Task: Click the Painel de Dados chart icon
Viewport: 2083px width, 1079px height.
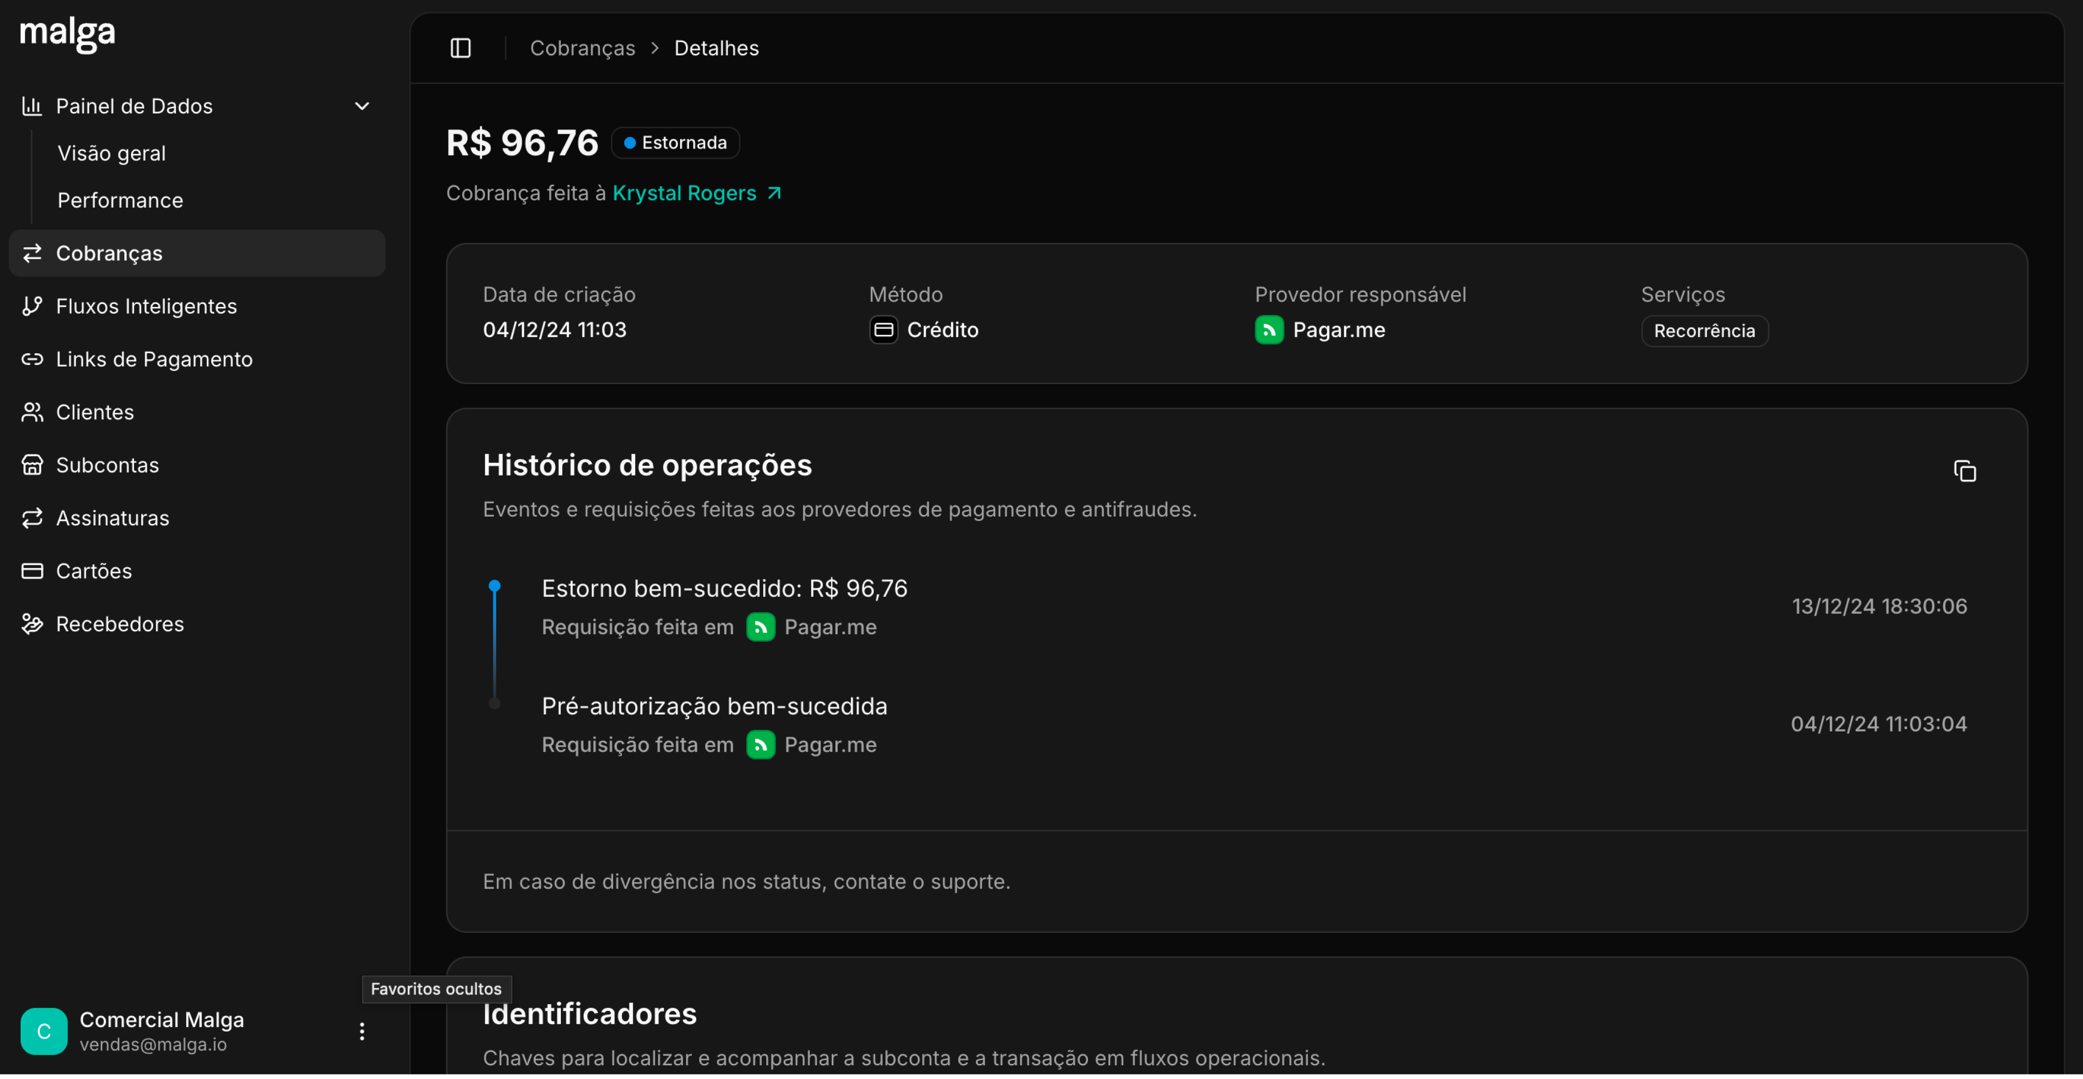Action: (31, 106)
